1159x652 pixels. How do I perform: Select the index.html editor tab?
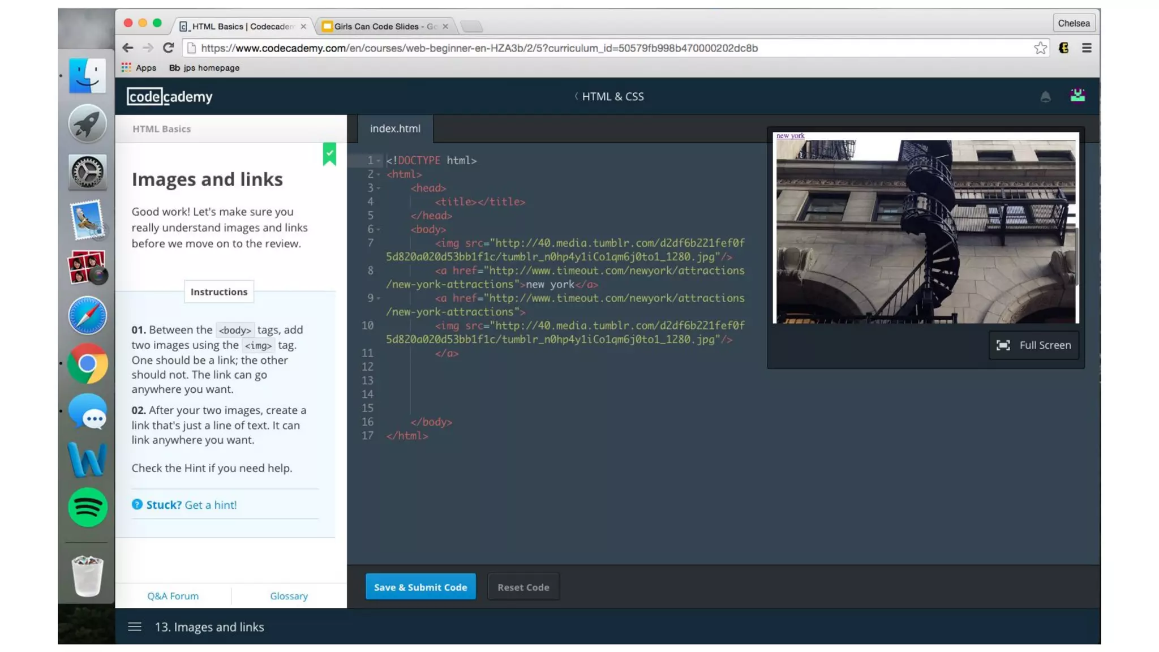pyautogui.click(x=395, y=128)
